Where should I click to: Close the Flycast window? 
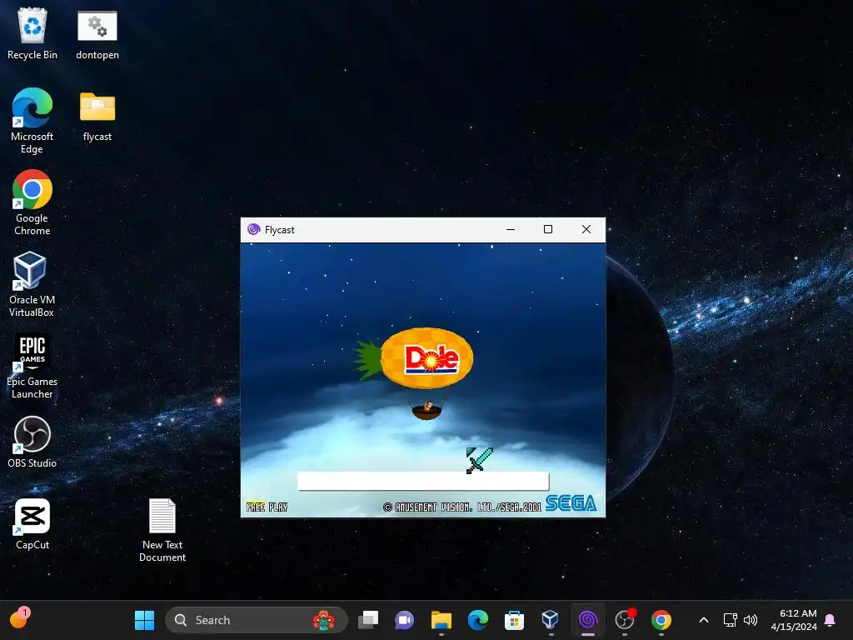[x=586, y=230]
